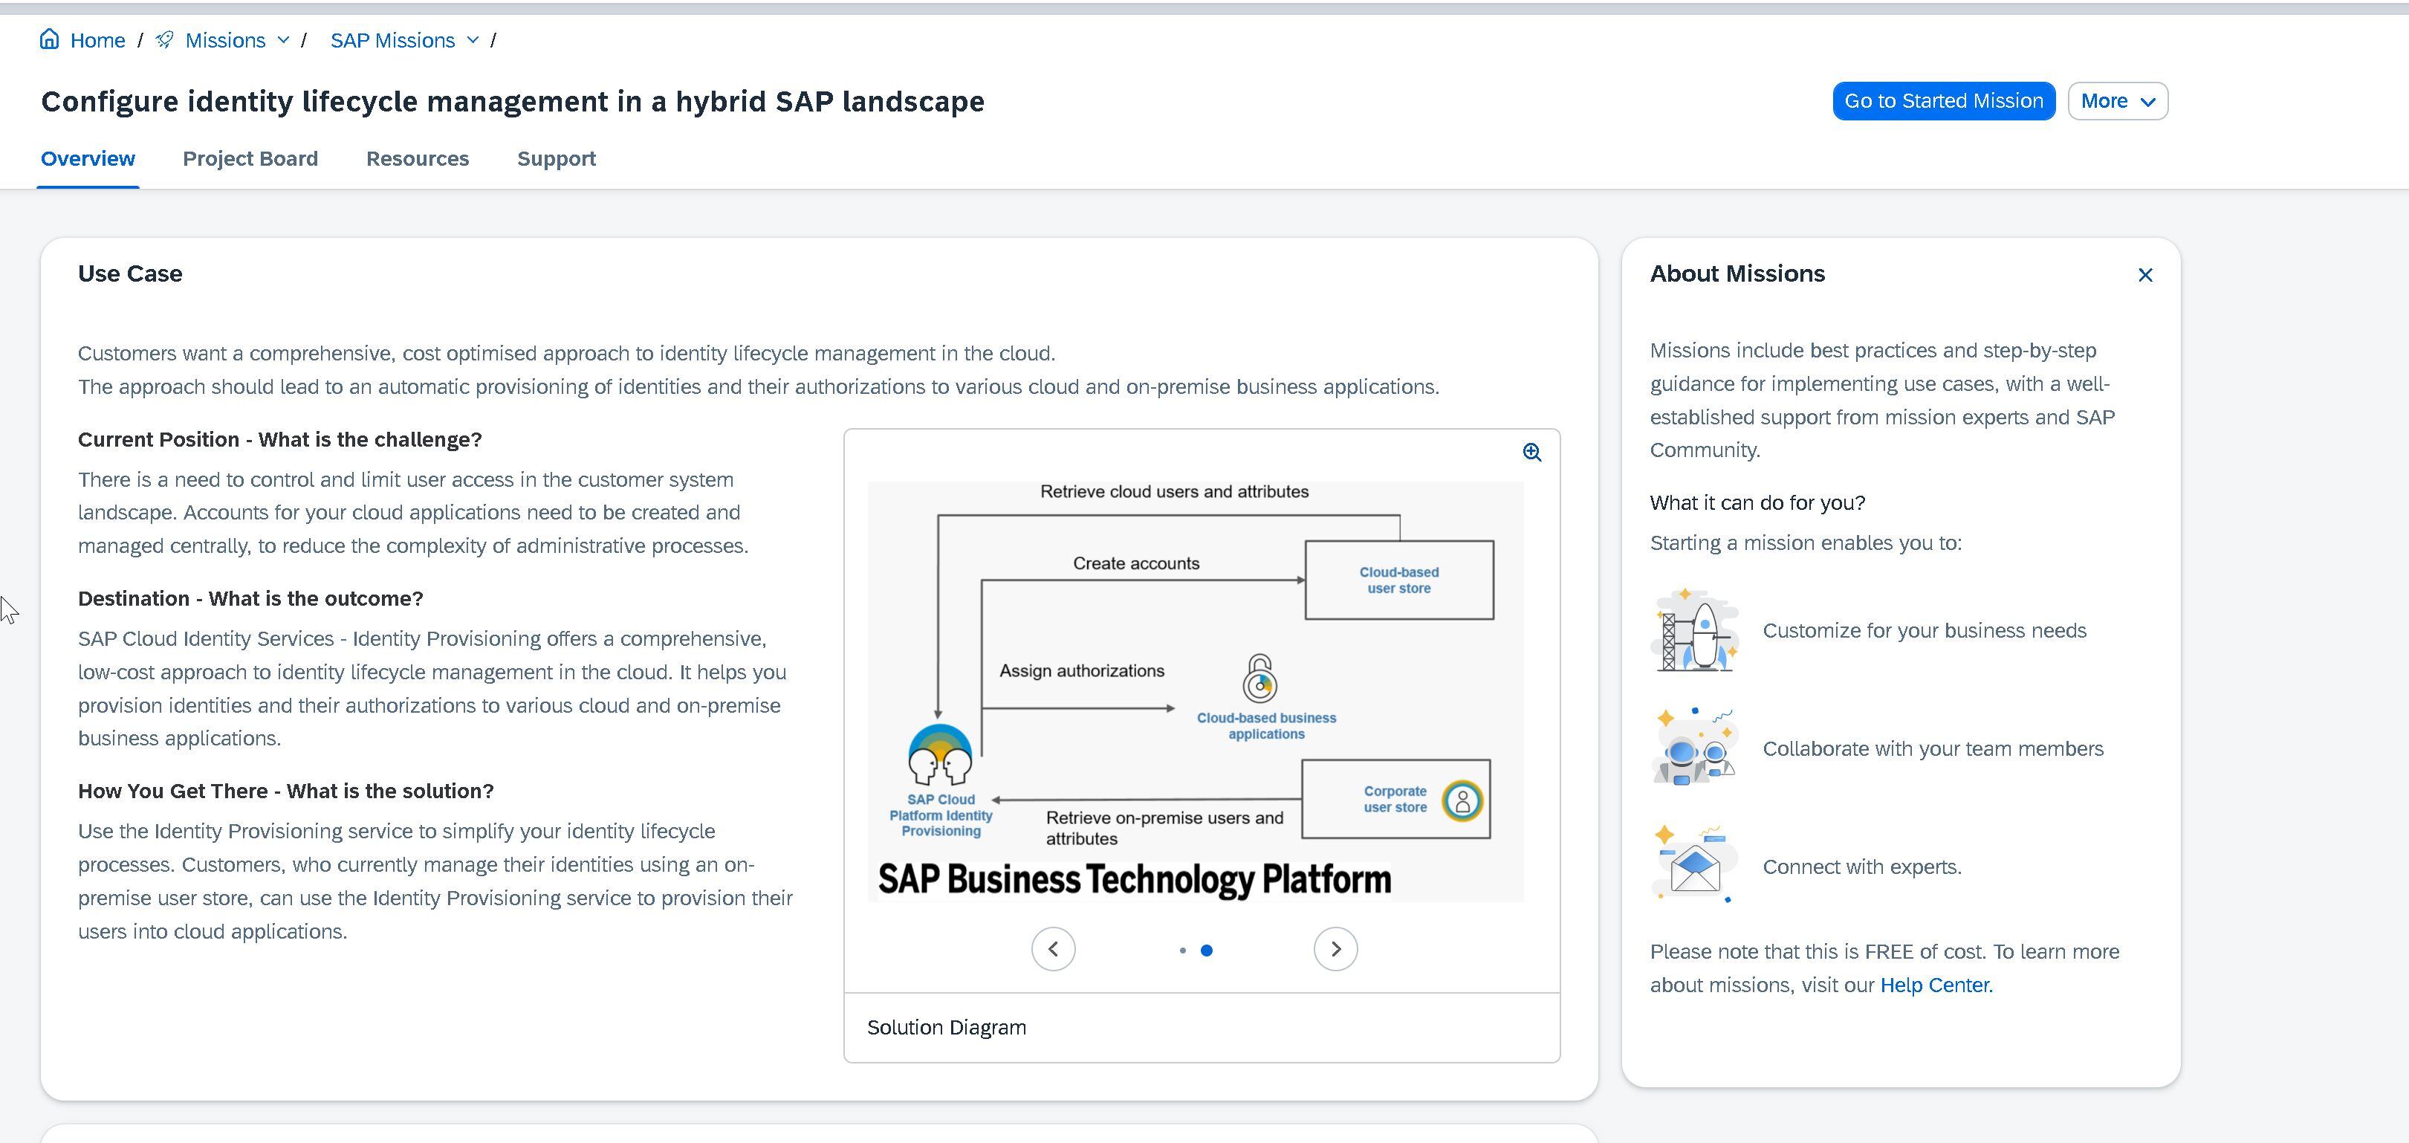Click Go to Started Mission button

click(x=1943, y=101)
